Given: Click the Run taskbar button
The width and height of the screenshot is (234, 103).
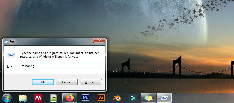Looking at the screenshot, I should click(x=164, y=98).
